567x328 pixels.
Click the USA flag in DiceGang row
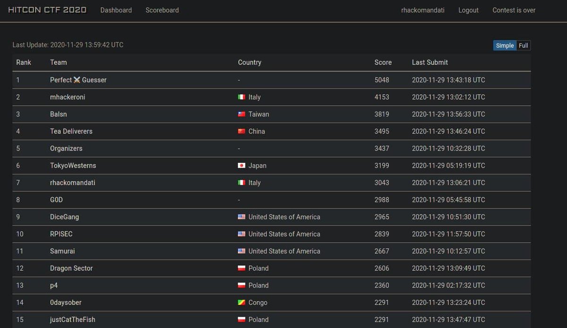(x=241, y=217)
